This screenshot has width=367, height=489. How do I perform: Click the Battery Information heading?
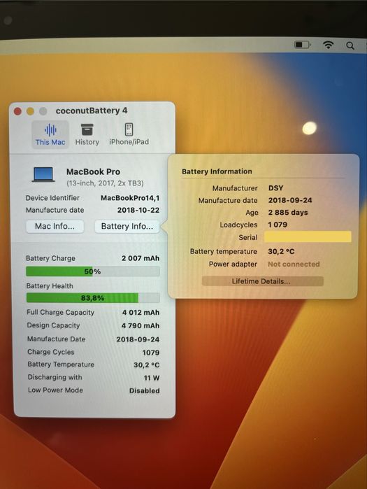[217, 171]
